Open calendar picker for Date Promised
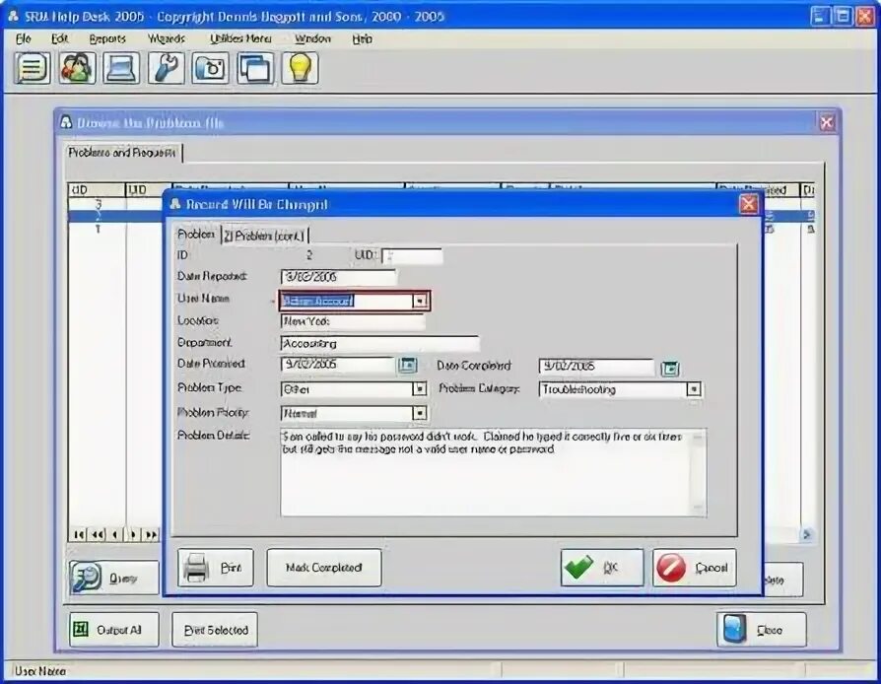Screen dimensions: 881x684 (408, 366)
